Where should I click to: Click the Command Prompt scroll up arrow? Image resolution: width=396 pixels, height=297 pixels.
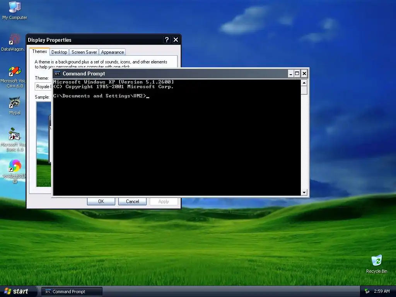point(304,83)
